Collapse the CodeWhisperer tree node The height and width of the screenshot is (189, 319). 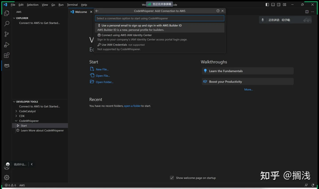click(16, 121)
